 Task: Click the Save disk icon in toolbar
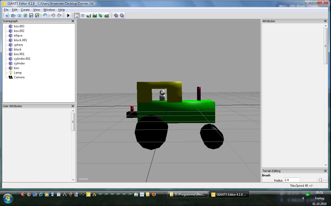coord(31,16)
